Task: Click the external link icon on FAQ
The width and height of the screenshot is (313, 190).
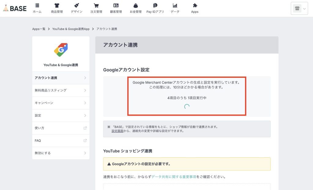Action: [x=85, y=141]
